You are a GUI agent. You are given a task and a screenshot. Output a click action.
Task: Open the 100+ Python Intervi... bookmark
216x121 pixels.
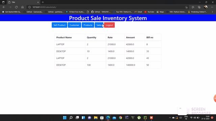[x=176, y=12]
